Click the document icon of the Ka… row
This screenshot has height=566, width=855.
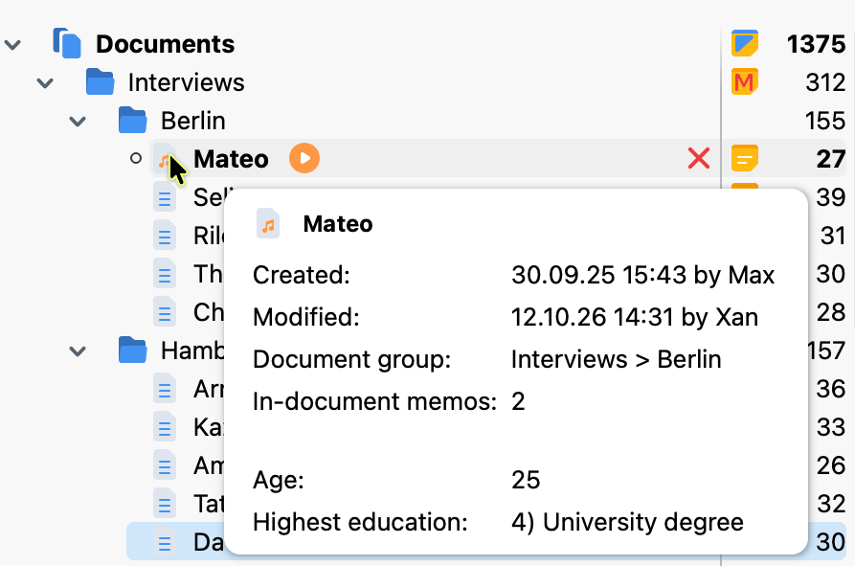(x=164, y=427)
